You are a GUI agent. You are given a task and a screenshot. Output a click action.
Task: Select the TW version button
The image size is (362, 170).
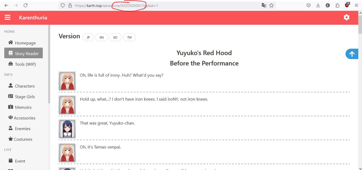[129, 38]
